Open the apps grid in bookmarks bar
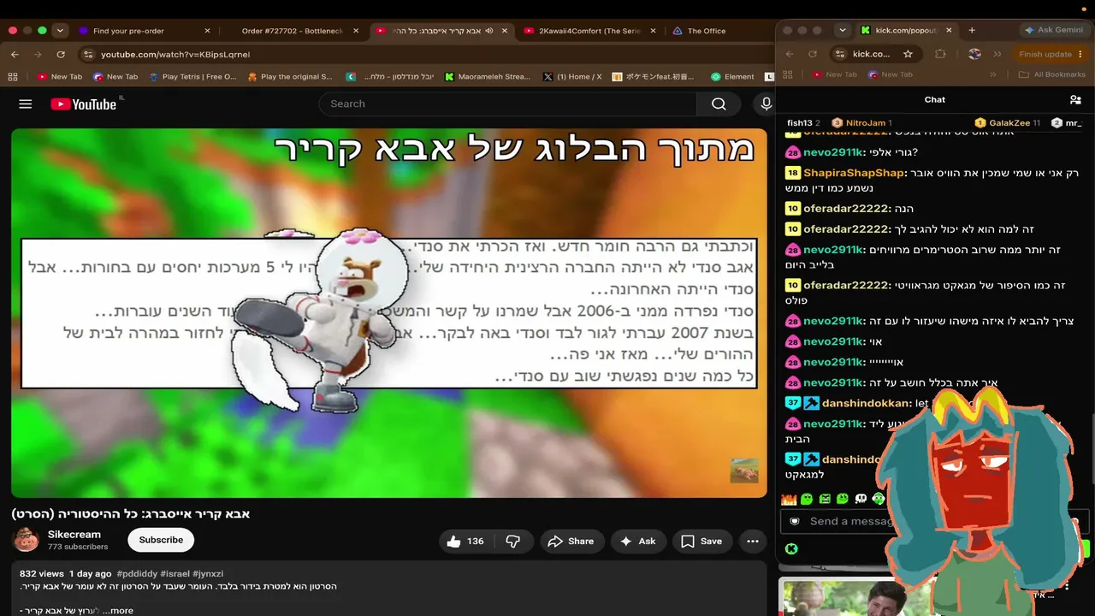The image size is (1095, 616). pyautogui.click(x=13, y=76)
